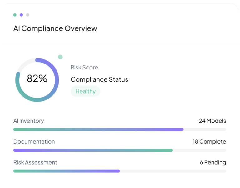240x188 pixels.
Task: Click the AI Compliance Overview title
Action: [x=55, y=28]
